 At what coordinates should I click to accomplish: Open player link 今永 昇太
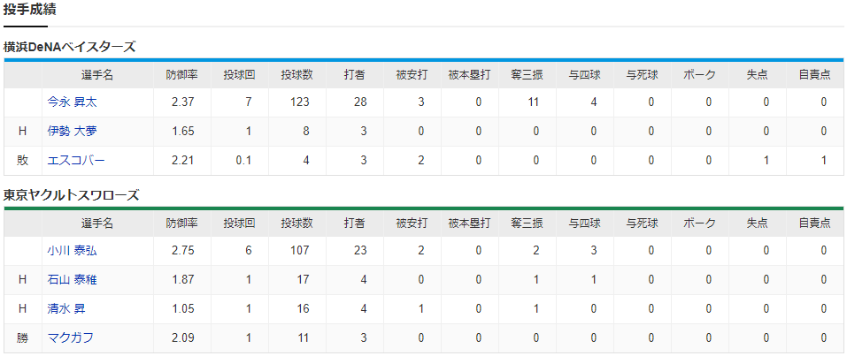pyautogui.click(x=73, y=102)
